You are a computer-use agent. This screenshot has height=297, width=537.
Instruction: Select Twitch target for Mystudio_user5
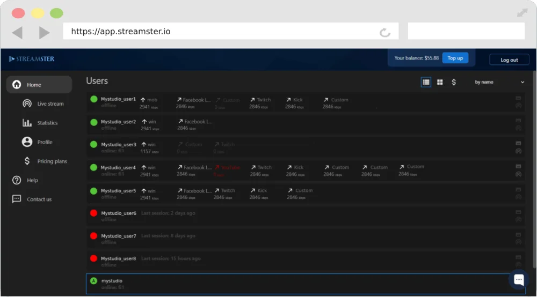(224, 194)
